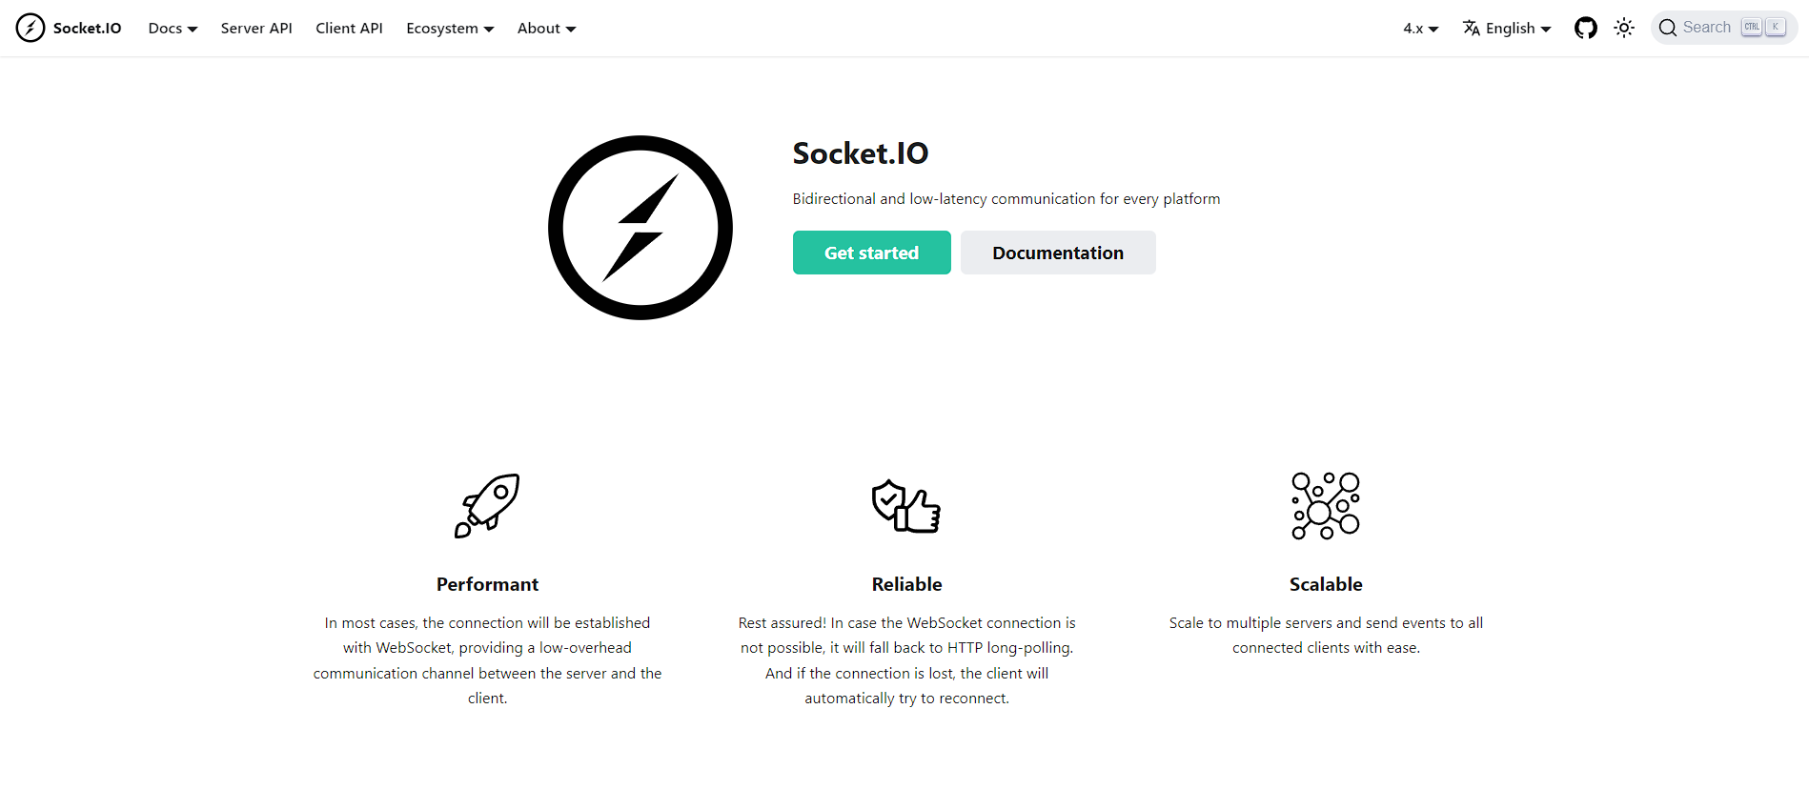This screenshot has height=790, width=1809.
Task: Open the GitHub repository icon
Action: point(1585,28)
